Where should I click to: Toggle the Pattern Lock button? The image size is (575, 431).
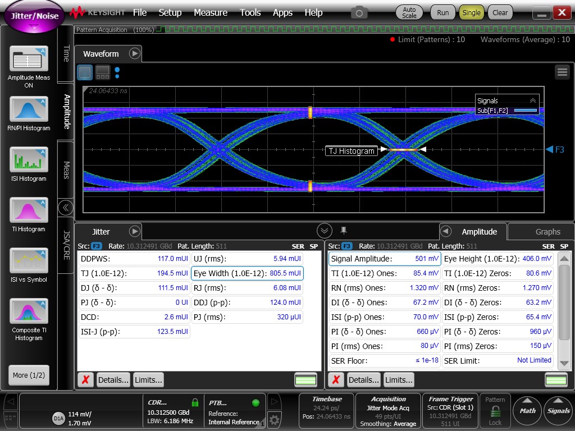tap(495, 411)
